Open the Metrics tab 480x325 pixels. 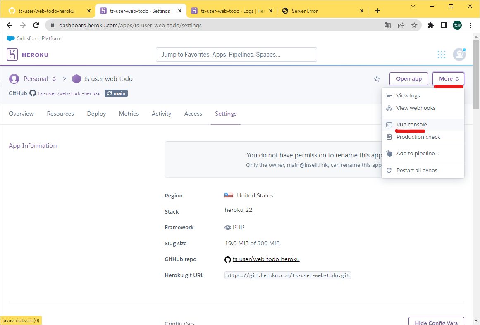(x=129, y=114)
